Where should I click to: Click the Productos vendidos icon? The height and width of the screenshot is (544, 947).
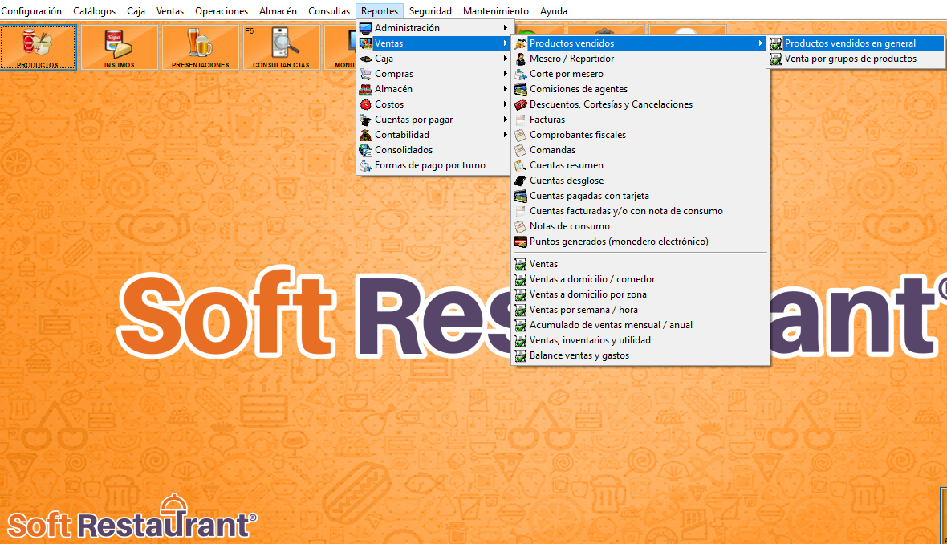[x=521, y=43]
